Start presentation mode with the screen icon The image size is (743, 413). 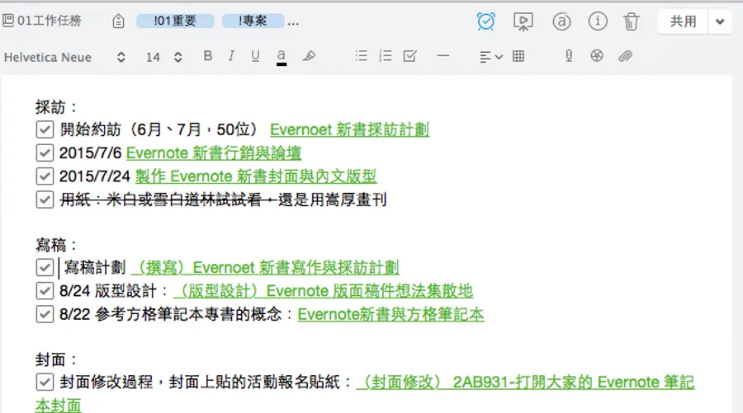click(523, 21)
